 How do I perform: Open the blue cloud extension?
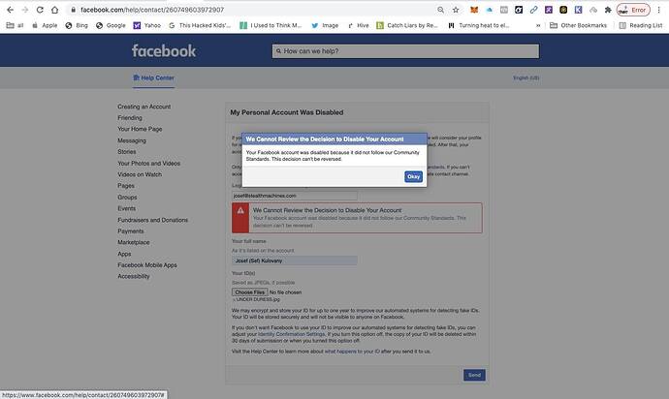[489, 10]
